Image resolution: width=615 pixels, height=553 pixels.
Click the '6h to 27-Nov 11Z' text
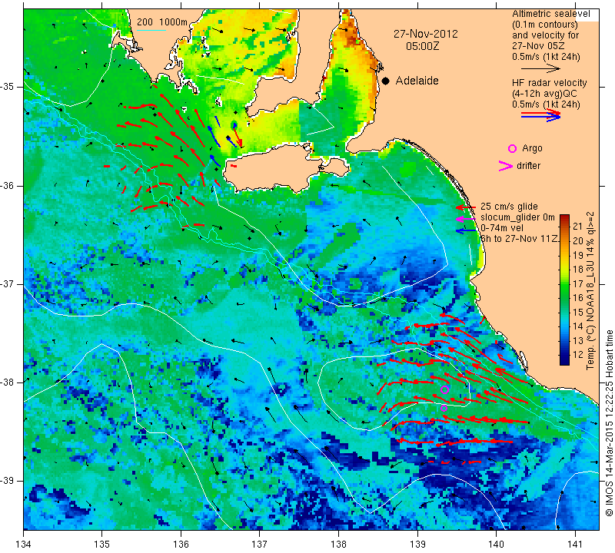[520, 238]
